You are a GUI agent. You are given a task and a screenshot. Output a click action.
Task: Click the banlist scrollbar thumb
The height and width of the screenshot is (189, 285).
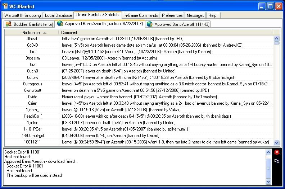[x=276, y=43]
